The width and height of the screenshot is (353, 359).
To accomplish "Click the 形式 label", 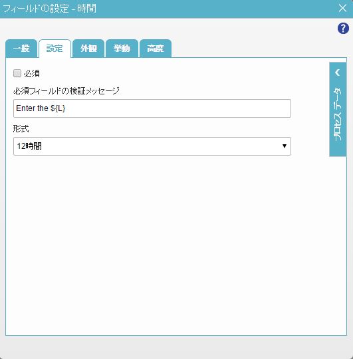I will pos(21,129).
